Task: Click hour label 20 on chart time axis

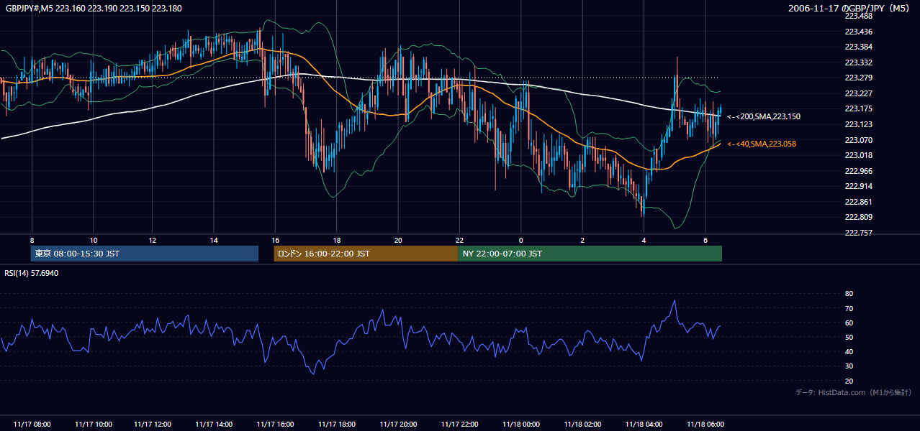Action: (397, 240)
